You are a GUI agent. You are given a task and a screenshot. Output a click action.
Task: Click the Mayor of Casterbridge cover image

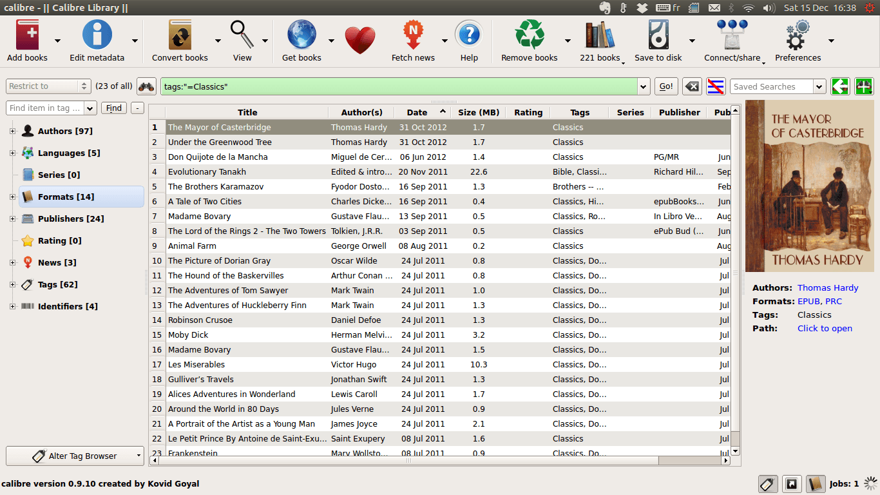click(810, 186)
